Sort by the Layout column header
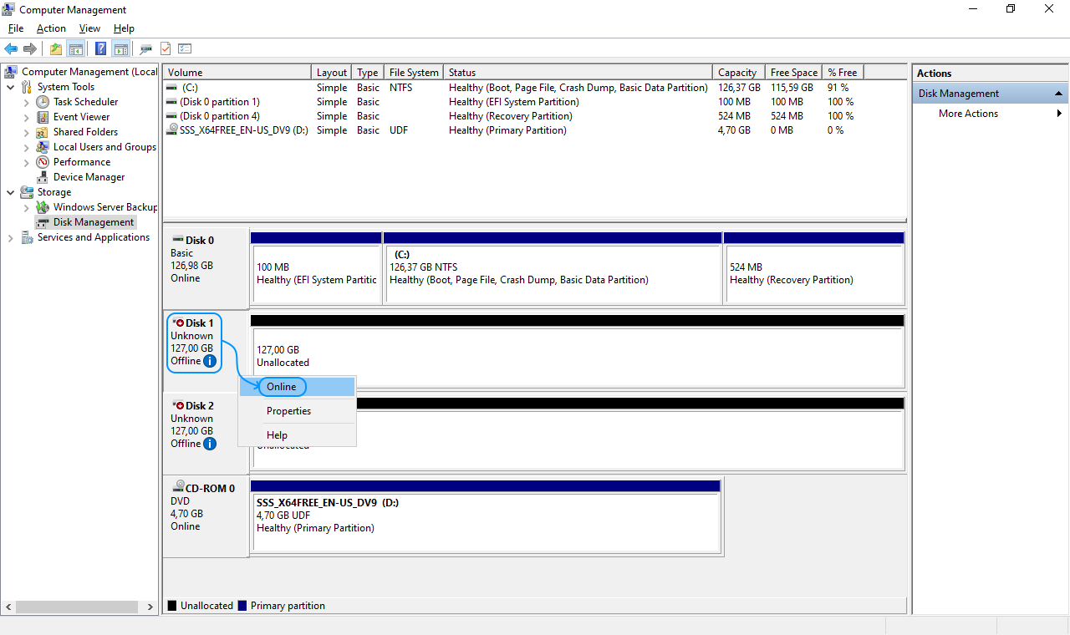 click(332, 73)
